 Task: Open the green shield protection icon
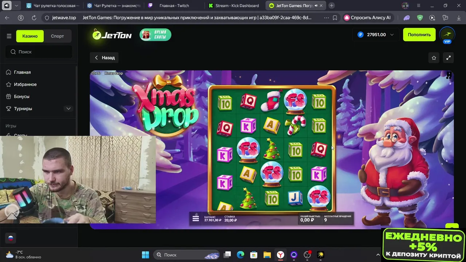[420, 17]
